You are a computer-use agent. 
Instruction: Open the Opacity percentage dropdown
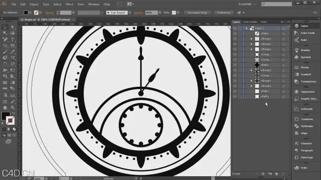pyautogui.click(x=160, y=13)
